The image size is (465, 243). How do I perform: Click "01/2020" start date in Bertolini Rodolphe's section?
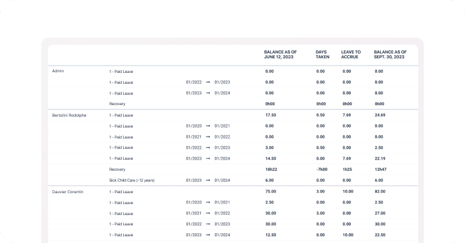tap(194, 126)
